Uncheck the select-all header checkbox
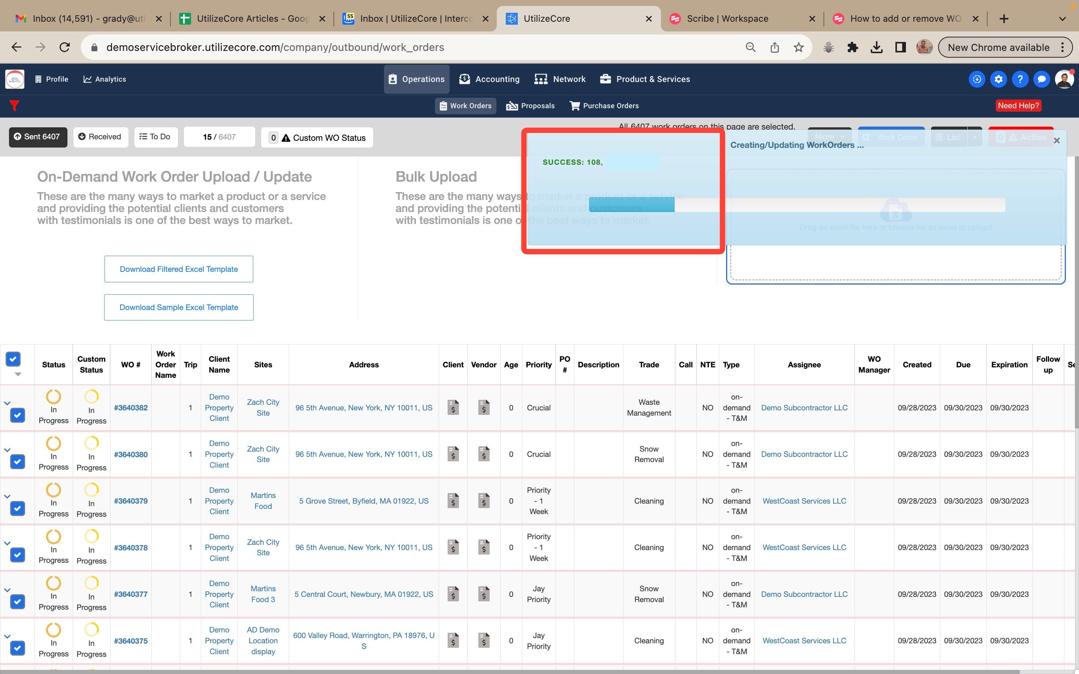 pyautogui.click(x=13, y=359)
